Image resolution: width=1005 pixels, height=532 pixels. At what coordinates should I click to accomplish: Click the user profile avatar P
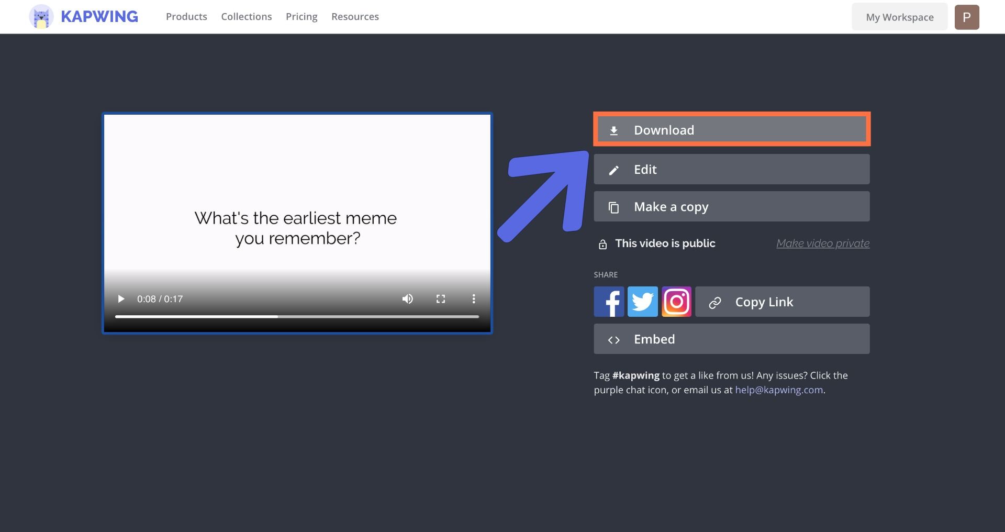pyautogui.click(x=966, y=17)
